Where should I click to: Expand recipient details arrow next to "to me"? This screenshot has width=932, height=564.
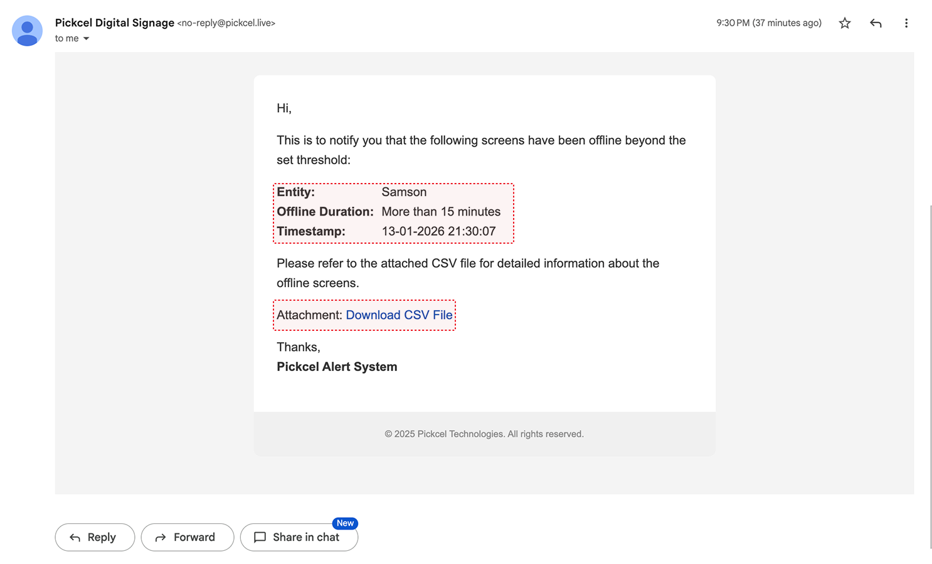87,39
